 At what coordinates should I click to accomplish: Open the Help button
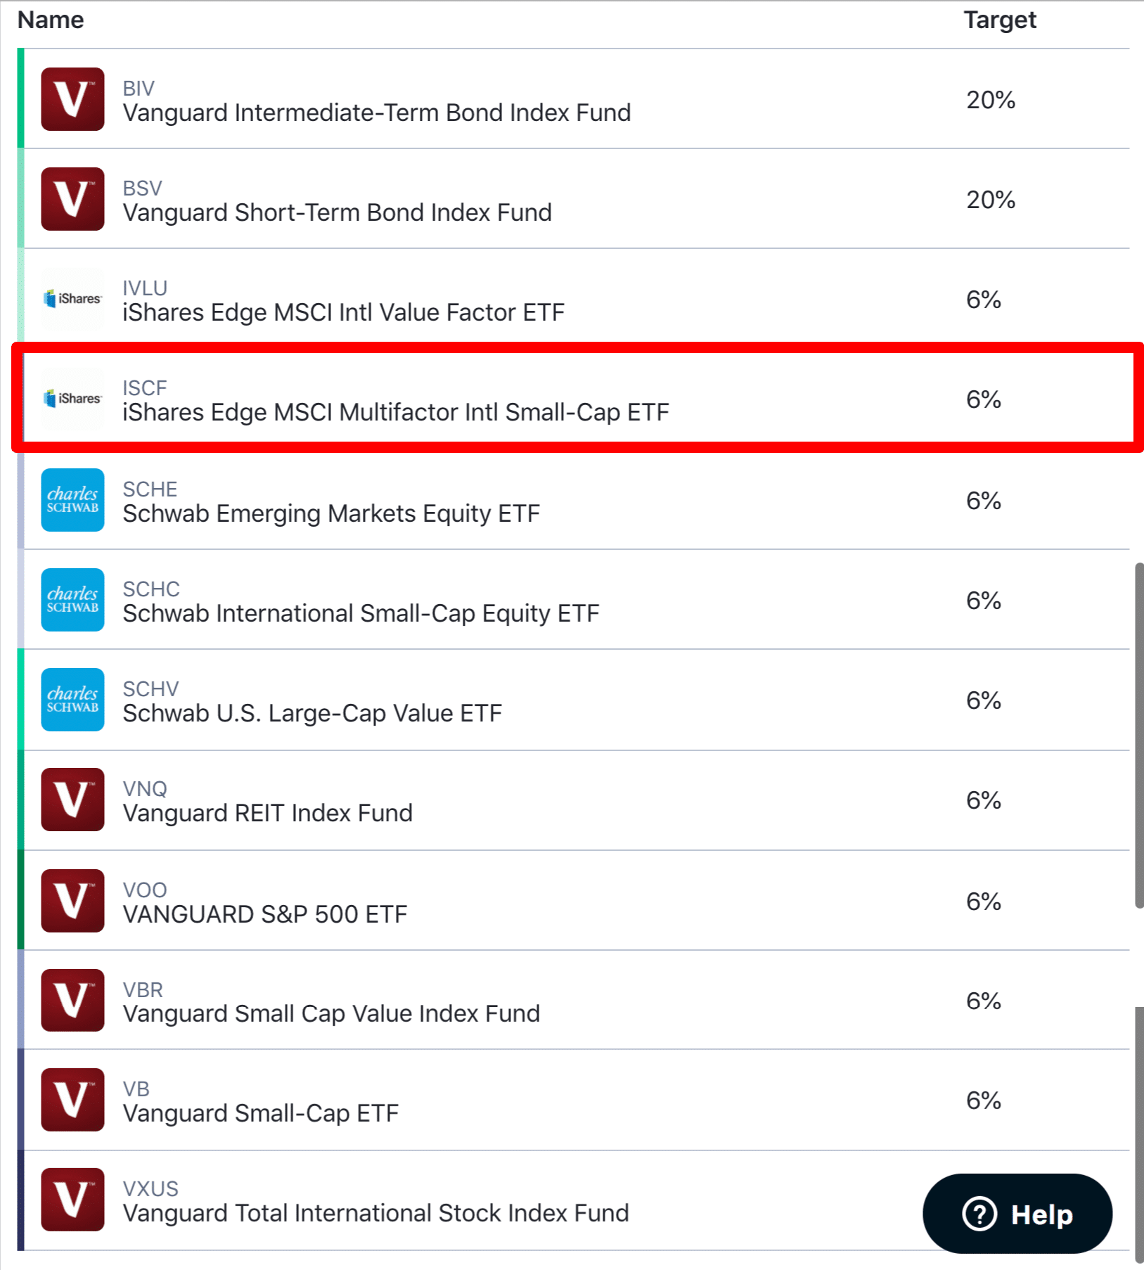pyautogui.click(x=1017, y=1214)
